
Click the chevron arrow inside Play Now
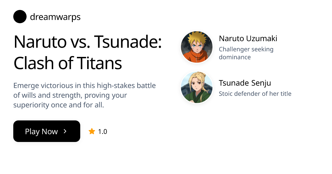click(65, 131)
